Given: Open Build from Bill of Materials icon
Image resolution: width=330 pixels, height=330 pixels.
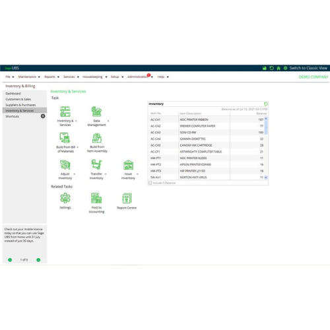Looking at the screenshot, I should [65, 138].
